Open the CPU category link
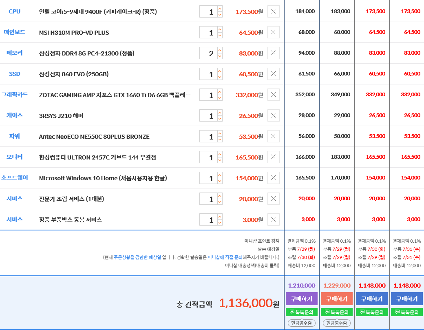 coord(15,11)
